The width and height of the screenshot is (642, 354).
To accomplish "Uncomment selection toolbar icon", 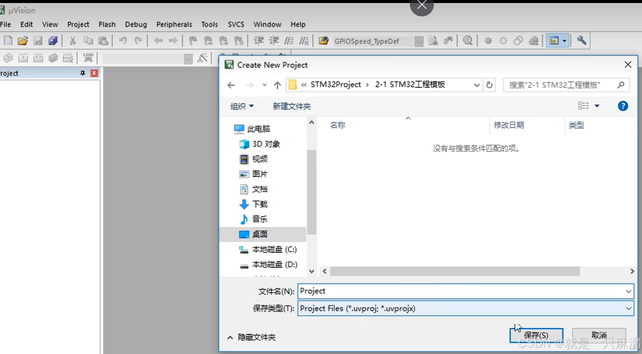I will tap(304, 41).
